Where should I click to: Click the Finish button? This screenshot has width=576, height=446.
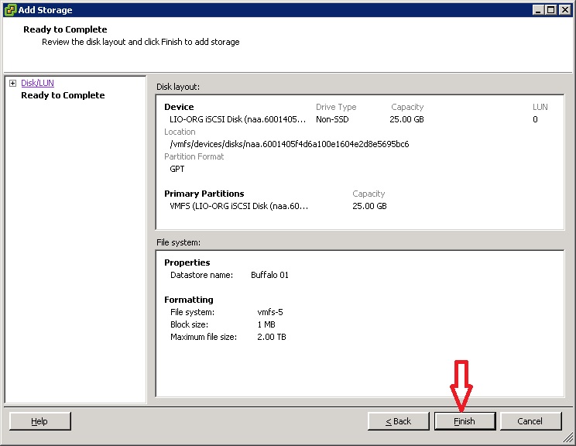pyautogui.click(x=465, y=421)
